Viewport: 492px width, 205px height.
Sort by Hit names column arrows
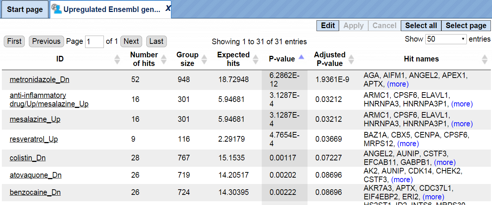pos(484,59)
